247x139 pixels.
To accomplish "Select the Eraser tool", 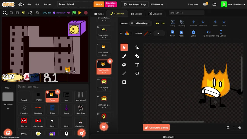I will [x=137, y=56].
